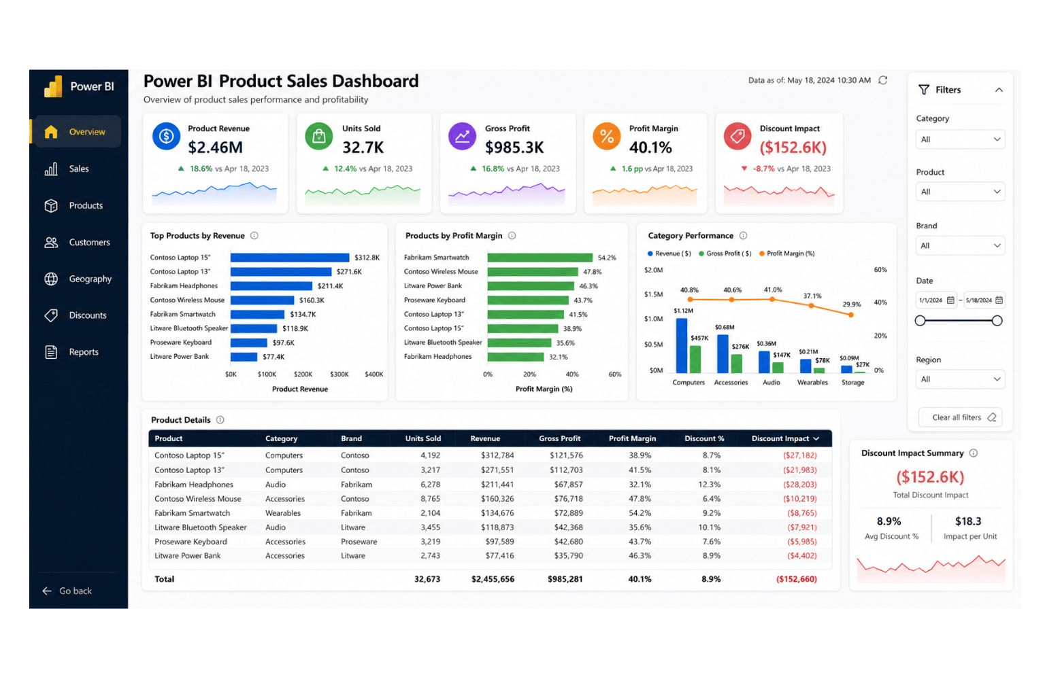1045x696 pixels.
Task: Click the $985,281 total gross profit cell
Action: click(565, 579)
